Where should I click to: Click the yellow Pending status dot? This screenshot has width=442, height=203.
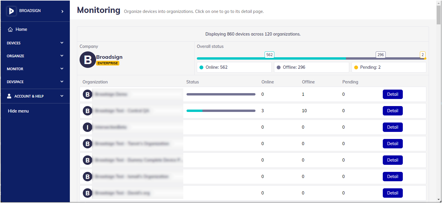click(356, 67)
